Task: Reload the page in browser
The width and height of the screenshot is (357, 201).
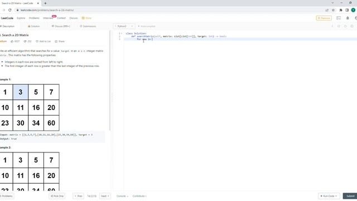Action: (x=10, y=10)
